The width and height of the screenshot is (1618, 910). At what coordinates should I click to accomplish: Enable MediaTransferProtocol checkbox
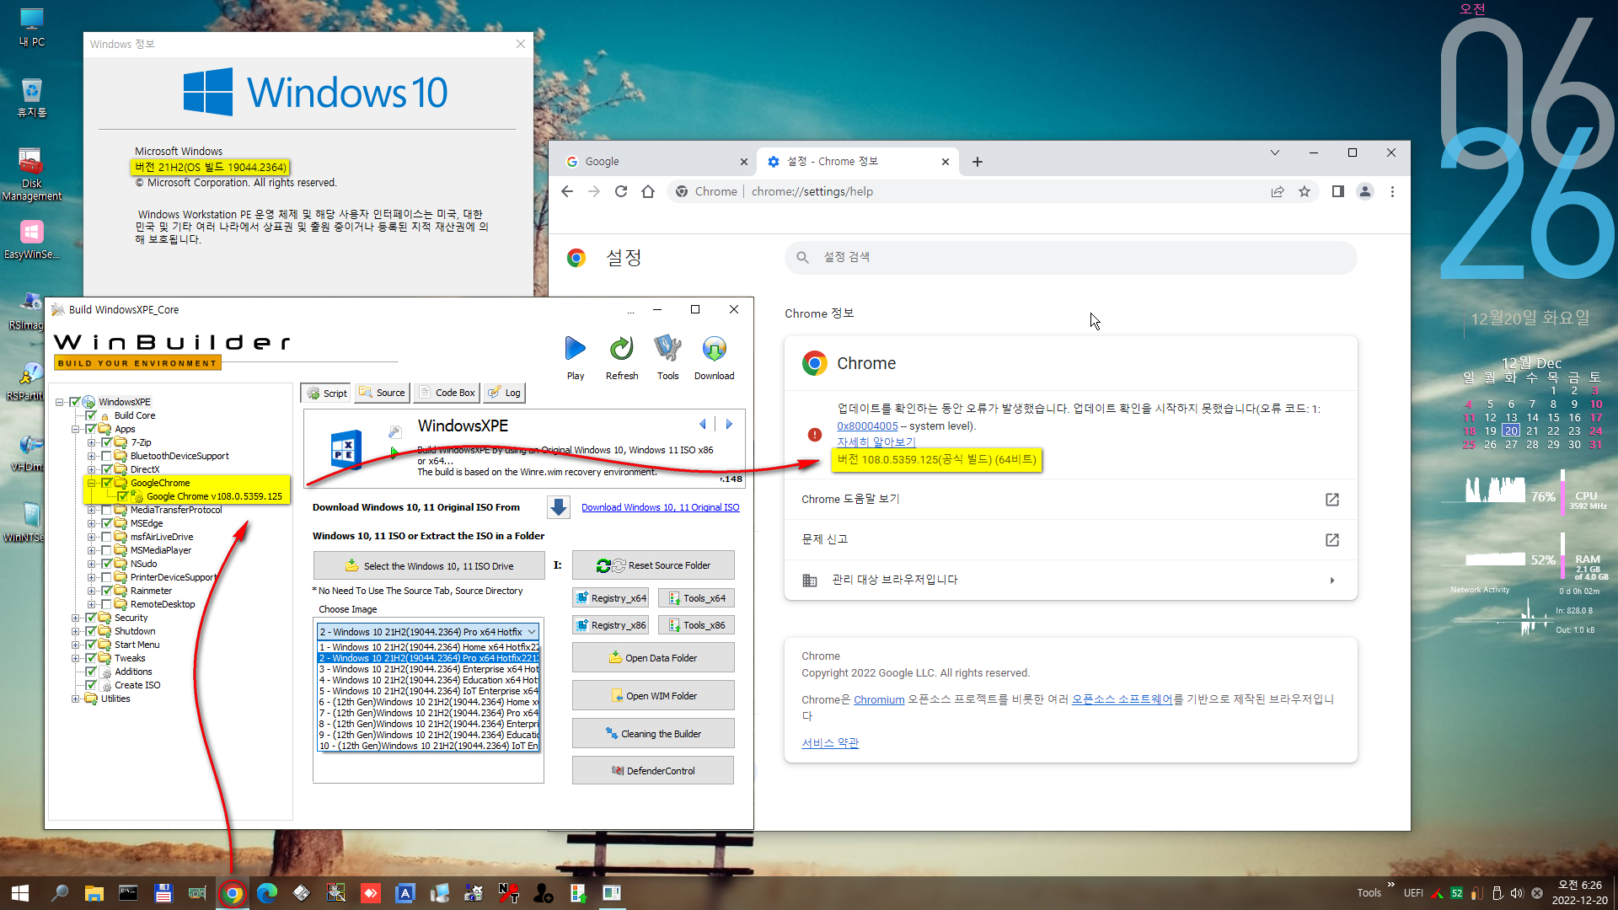106,510
